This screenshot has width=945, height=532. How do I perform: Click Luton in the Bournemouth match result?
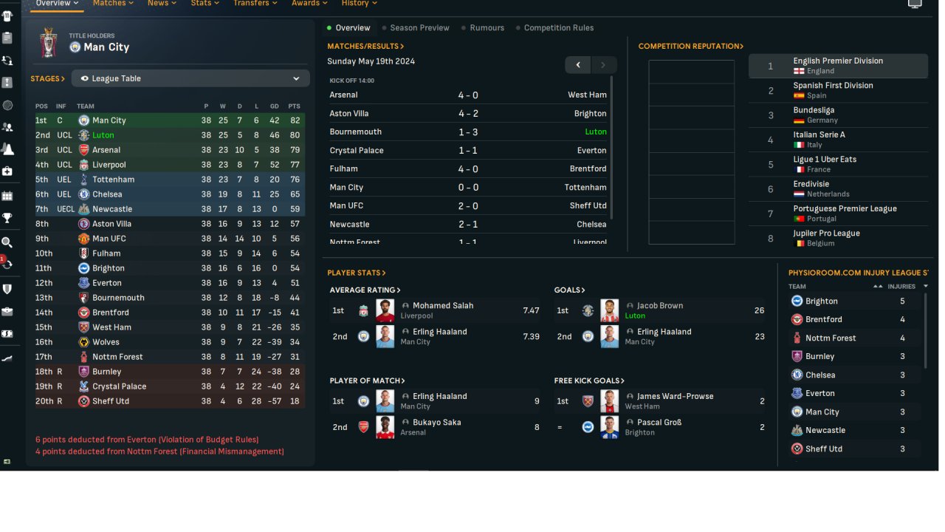point(596,132)
